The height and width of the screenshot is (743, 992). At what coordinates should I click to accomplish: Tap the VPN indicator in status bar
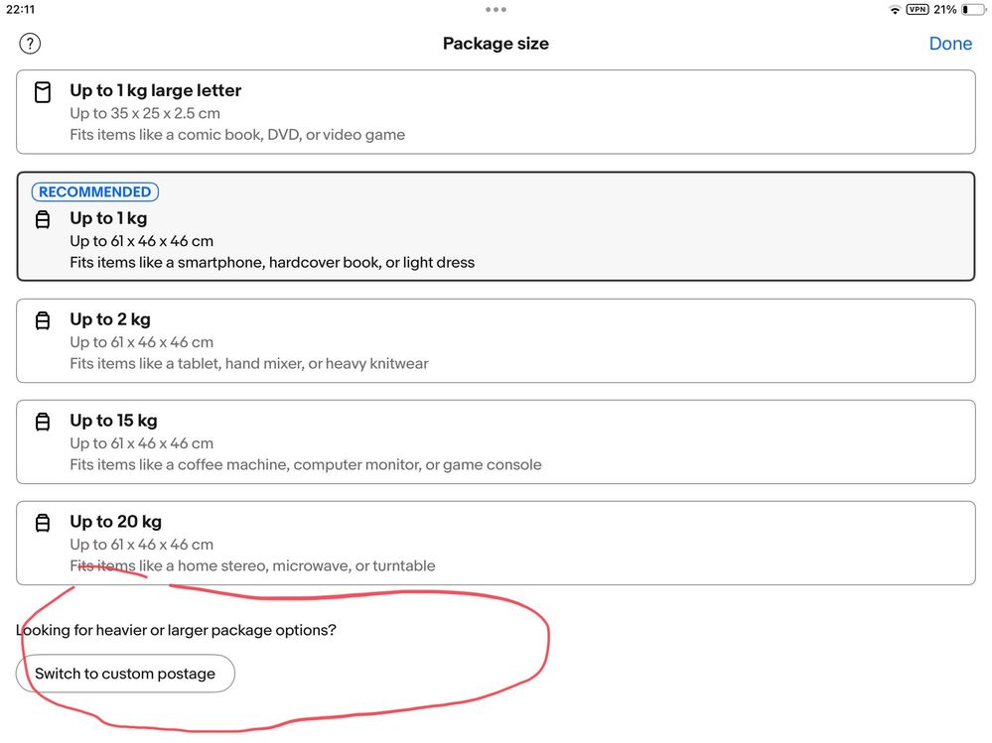[918, 10]
